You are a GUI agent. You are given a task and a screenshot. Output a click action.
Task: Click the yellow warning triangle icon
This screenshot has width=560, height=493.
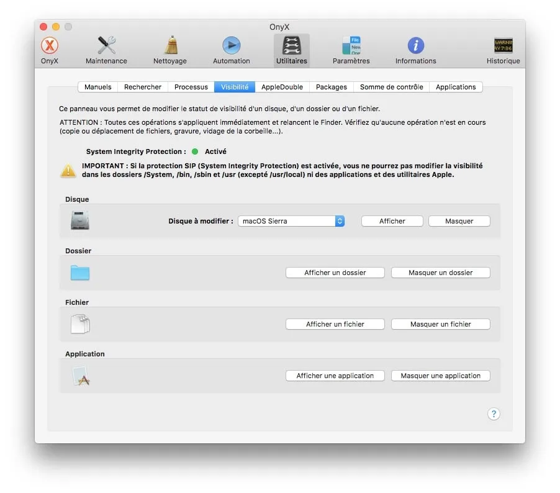[x=68, y=170]
